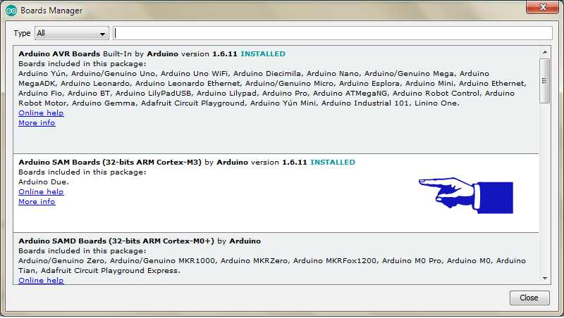Click the scrollbar up arrow
Image resolution: width=564 pixels, height=318 pixels.
tap(545, 52)
